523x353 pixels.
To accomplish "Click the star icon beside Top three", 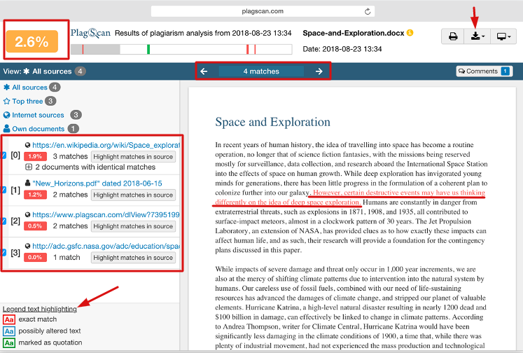I will (6, 101).
